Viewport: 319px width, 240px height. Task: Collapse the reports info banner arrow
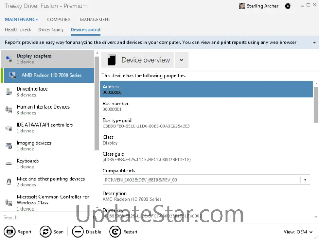(x=315, y=43)
